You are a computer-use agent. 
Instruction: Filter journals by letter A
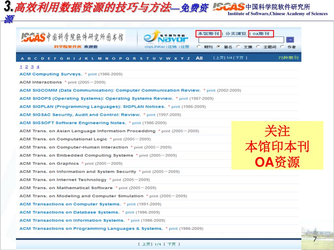coord(23,59)
